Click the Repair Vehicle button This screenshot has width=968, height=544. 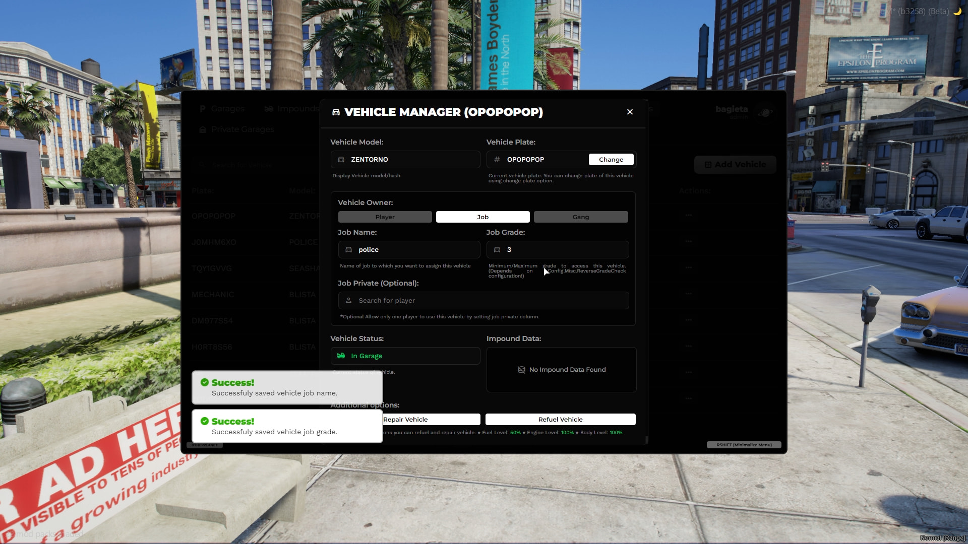[431, 420]
